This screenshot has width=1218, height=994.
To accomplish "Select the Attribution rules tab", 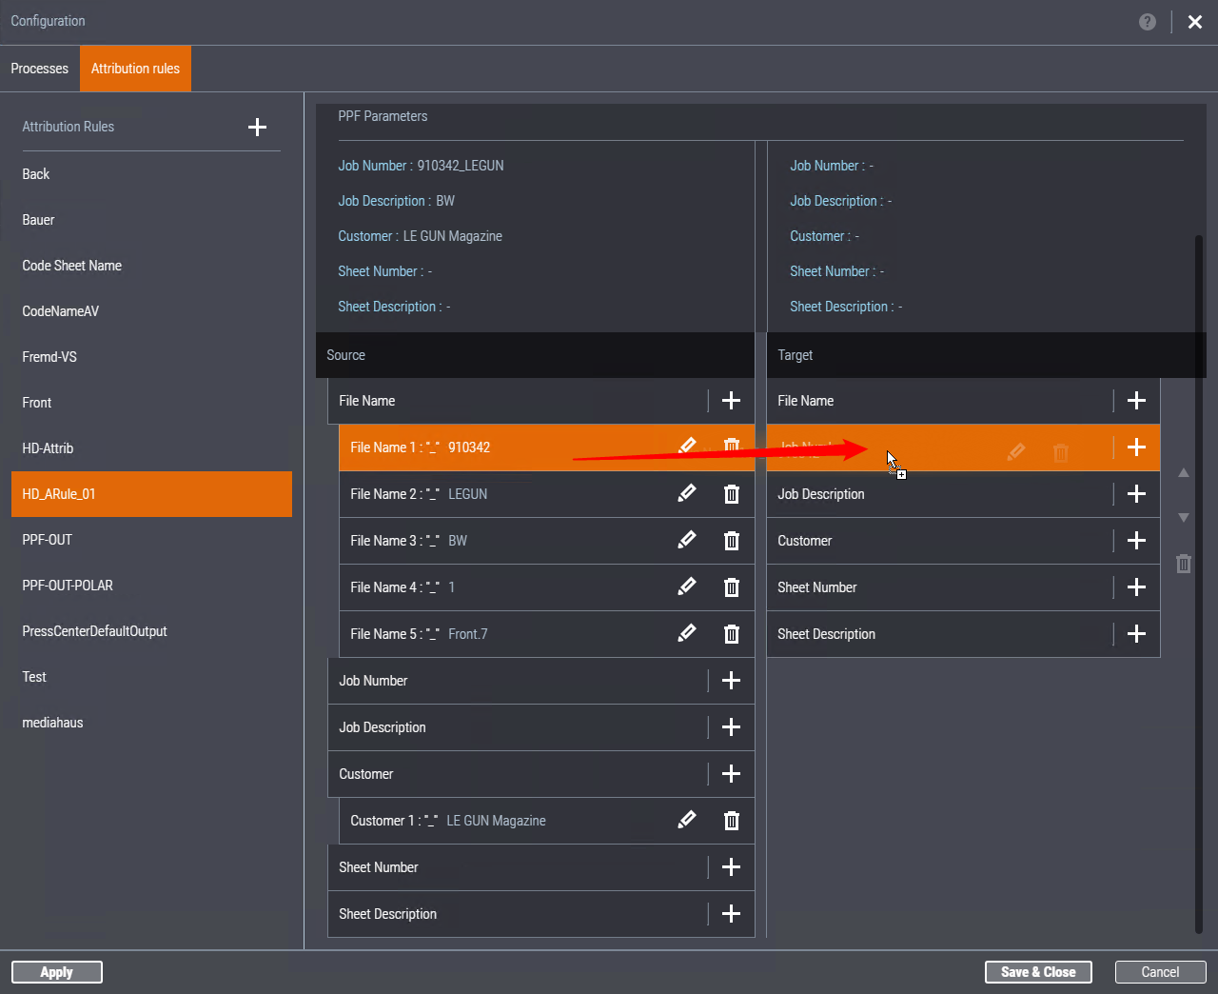I will tap(135, 69).
